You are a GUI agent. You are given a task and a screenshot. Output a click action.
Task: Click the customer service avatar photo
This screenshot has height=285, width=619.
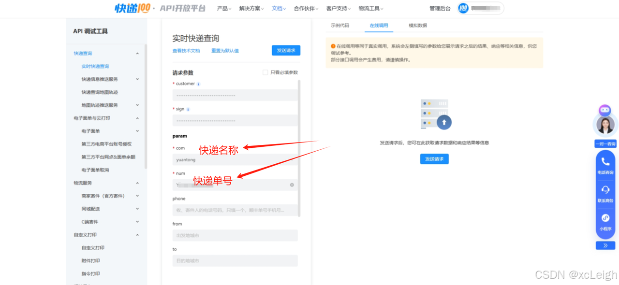tap(605, 125)
